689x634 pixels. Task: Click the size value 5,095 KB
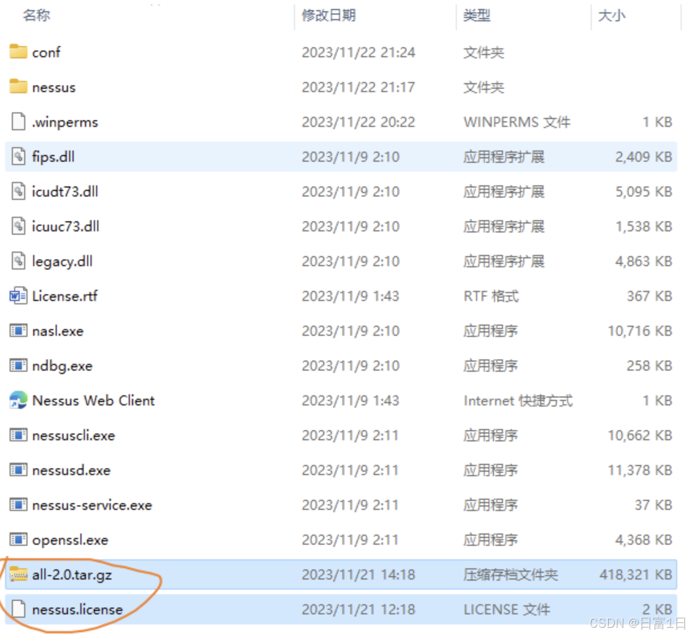(x=644, y=191)
